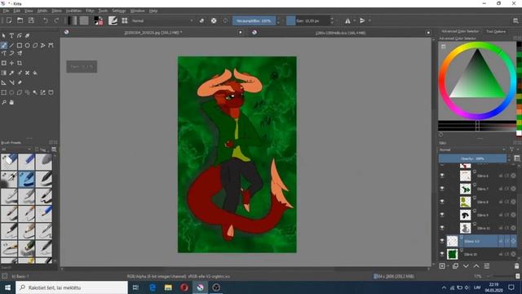This screenshot has width=522, height=294.
Task: Open brush presets tag filter dropdown
Action: (16, 149)
